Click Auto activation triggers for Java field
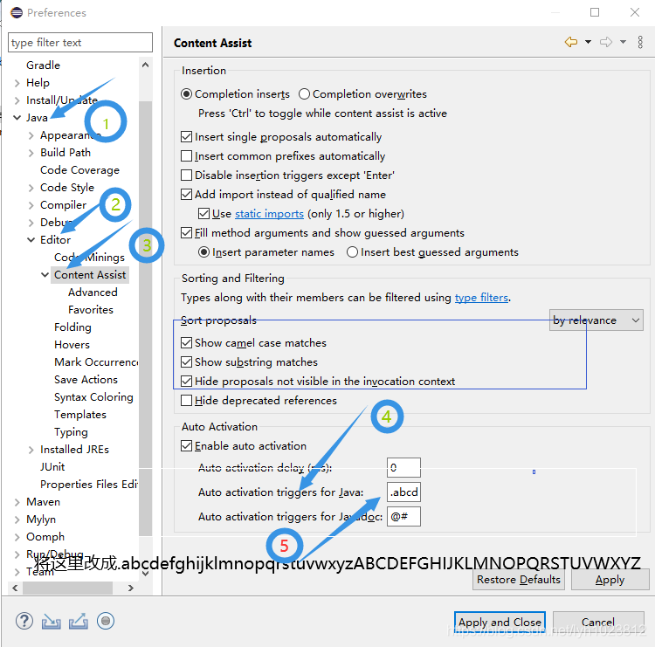Image resolution: width=655 pixels, height=647 pixels. (403, 492)
